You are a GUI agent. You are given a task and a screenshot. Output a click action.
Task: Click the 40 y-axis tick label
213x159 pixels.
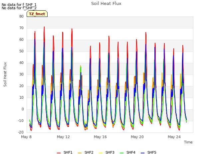[21, 63]
